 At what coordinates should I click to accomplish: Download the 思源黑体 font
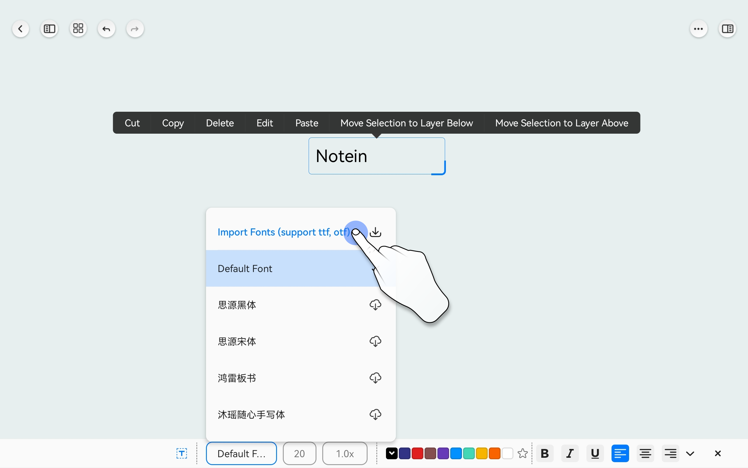pyautogui.click(x=375, y=305)
